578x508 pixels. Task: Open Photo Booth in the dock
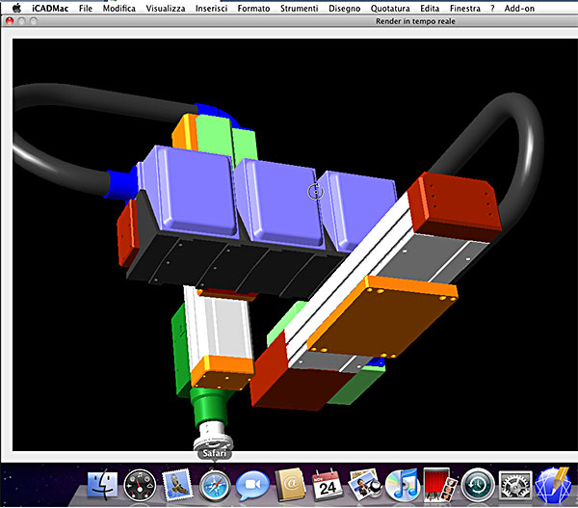click(440, 485)
